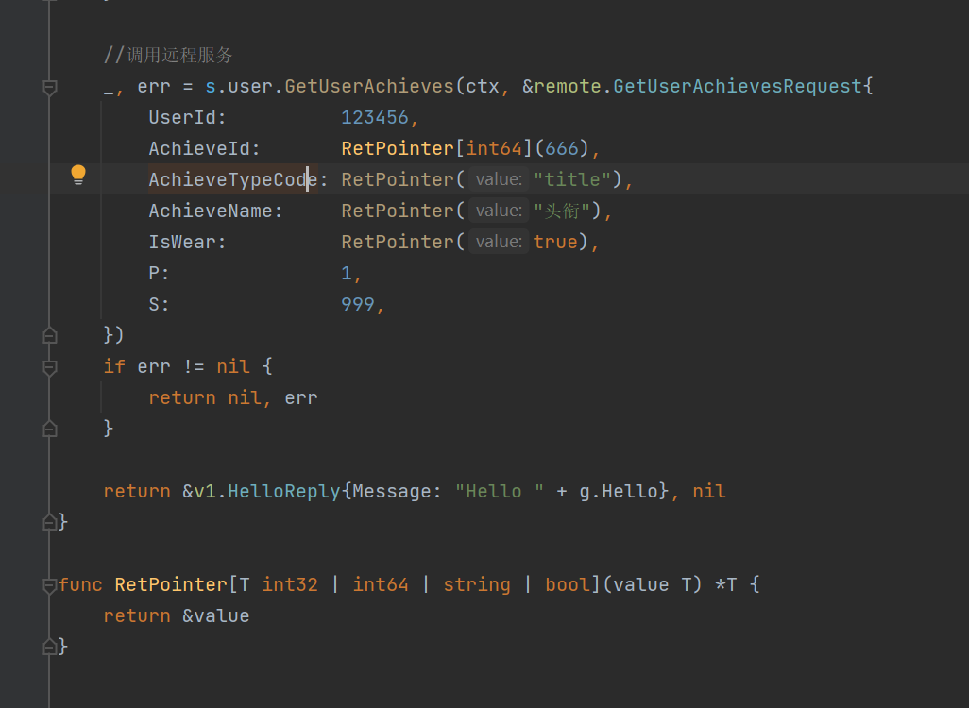Click the AchieveName field name
Screen dimensions: 969x708
point(211,211)
